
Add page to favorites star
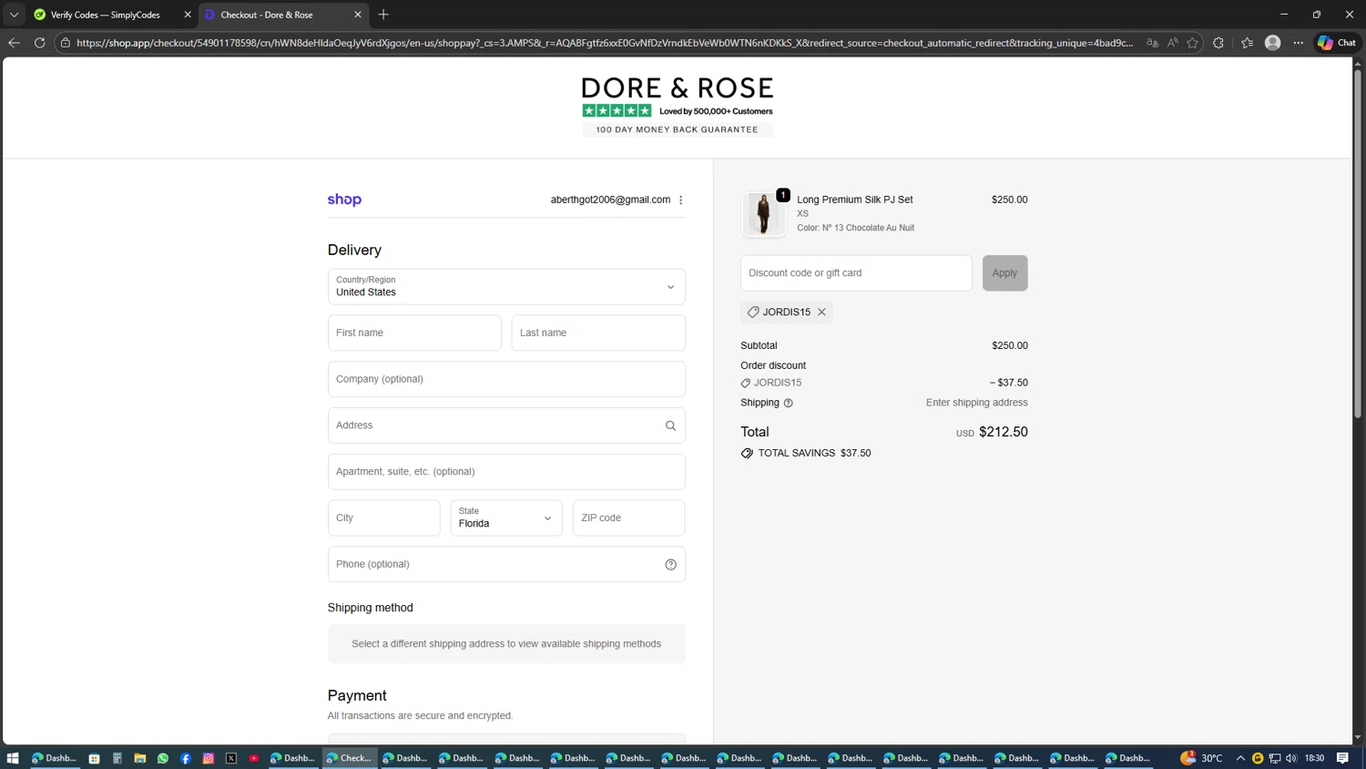[1193, 43]
